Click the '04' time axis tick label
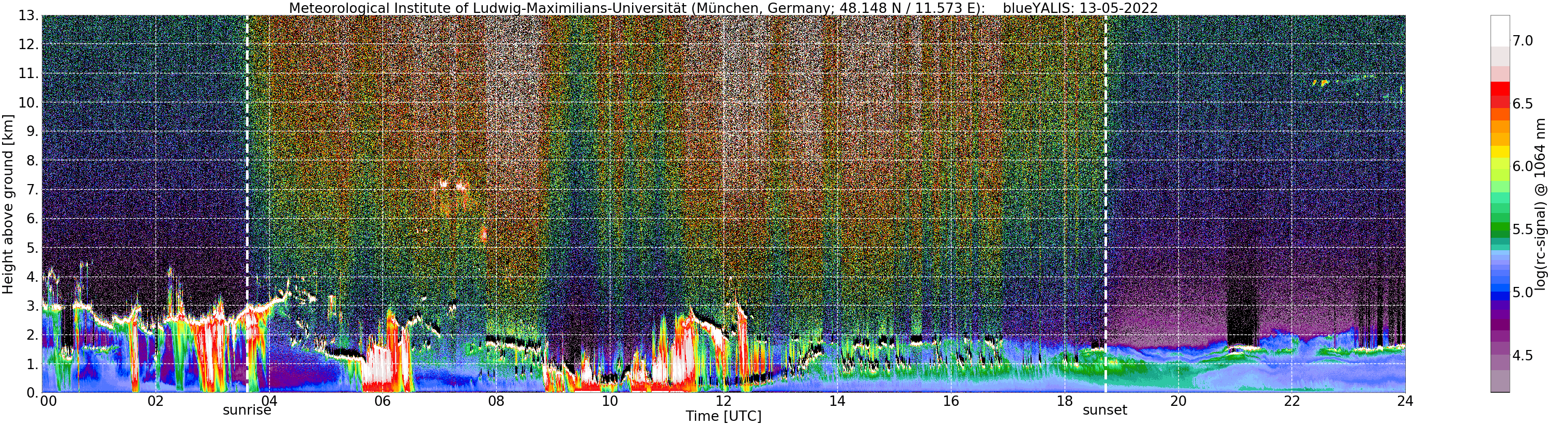 [269, 401]
